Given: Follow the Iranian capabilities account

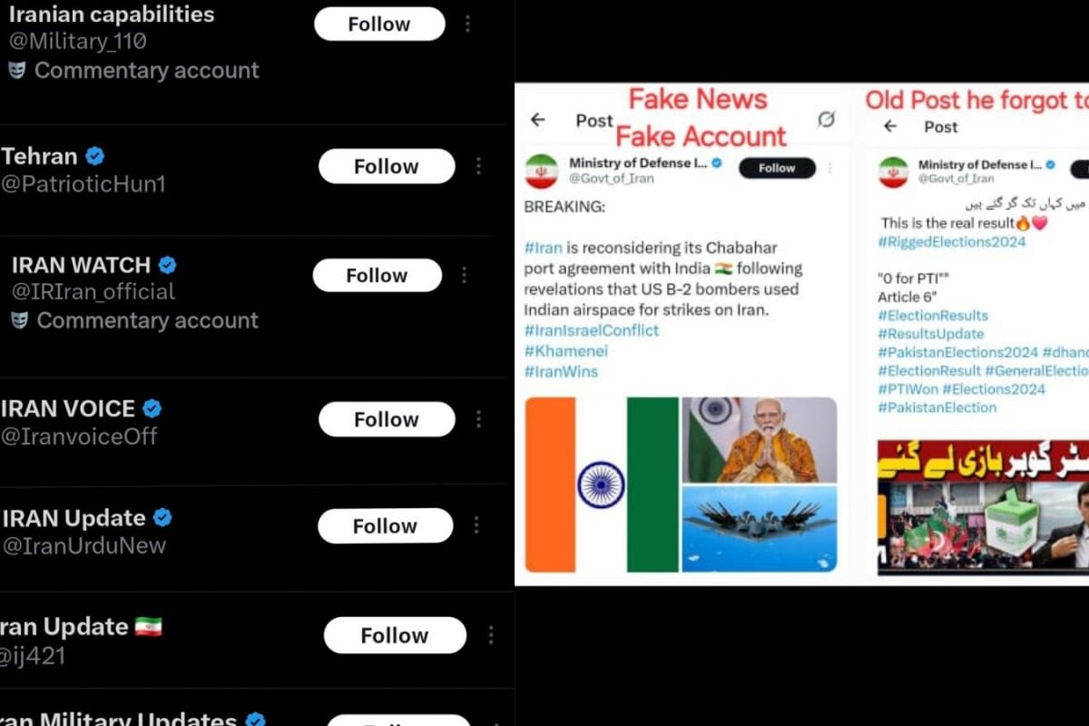Looking at the screenshot, I should point(379,25).
